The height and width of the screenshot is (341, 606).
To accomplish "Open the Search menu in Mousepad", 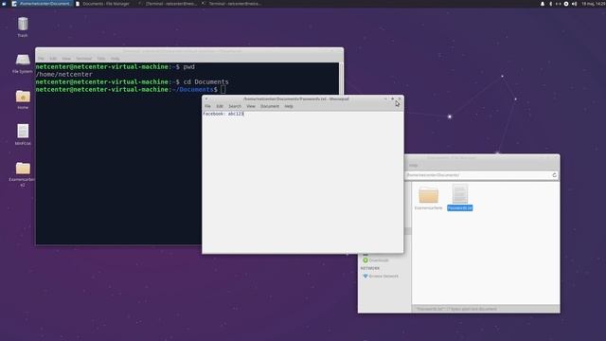I will (235, 106).
